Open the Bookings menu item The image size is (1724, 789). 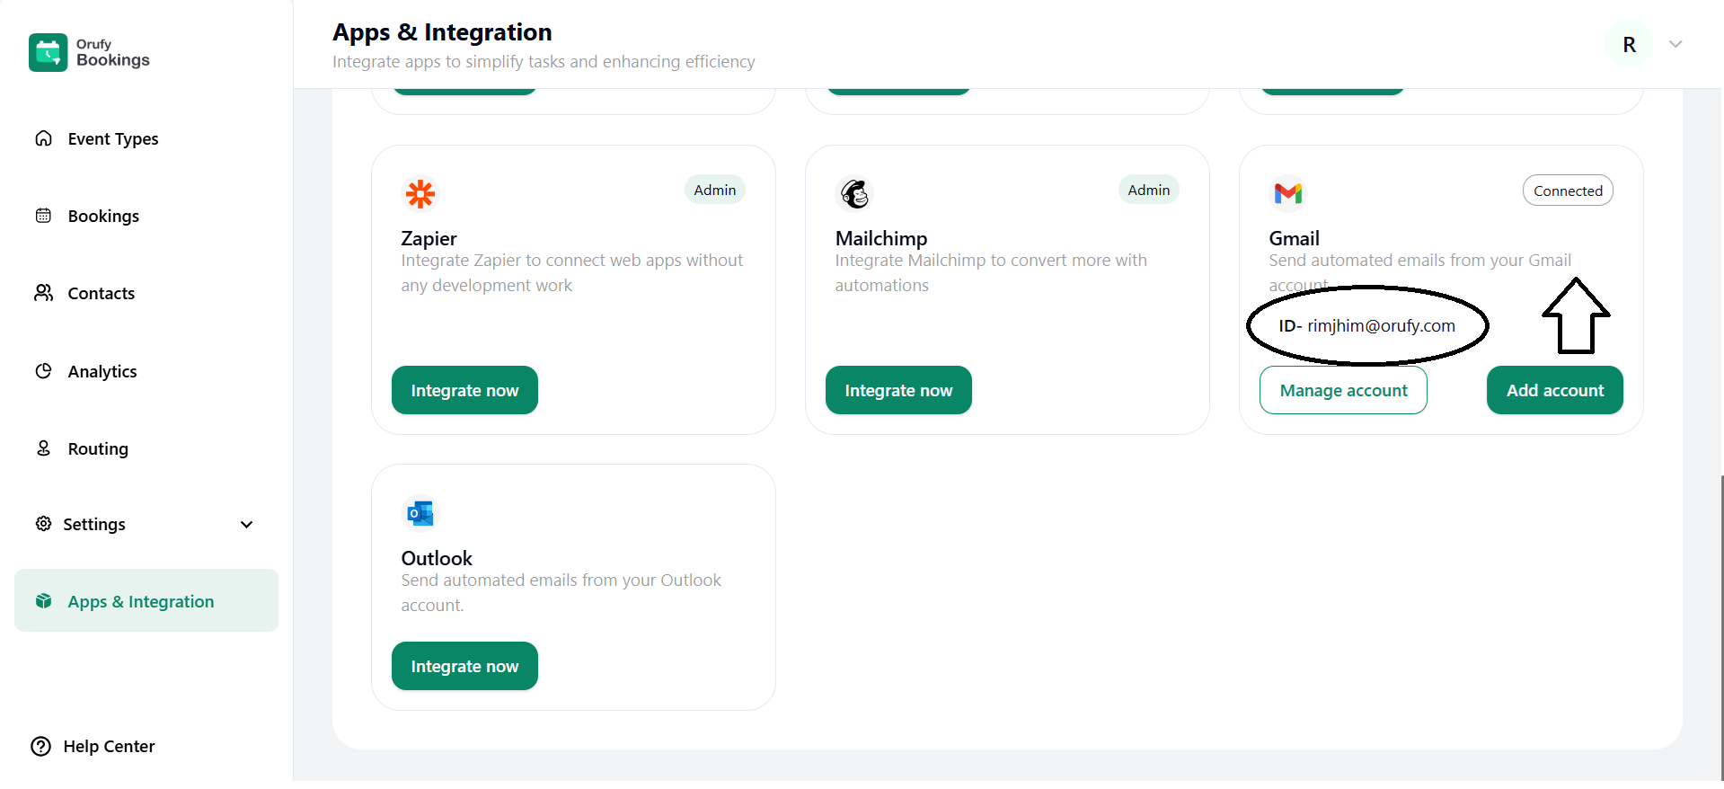coord(103,217)
